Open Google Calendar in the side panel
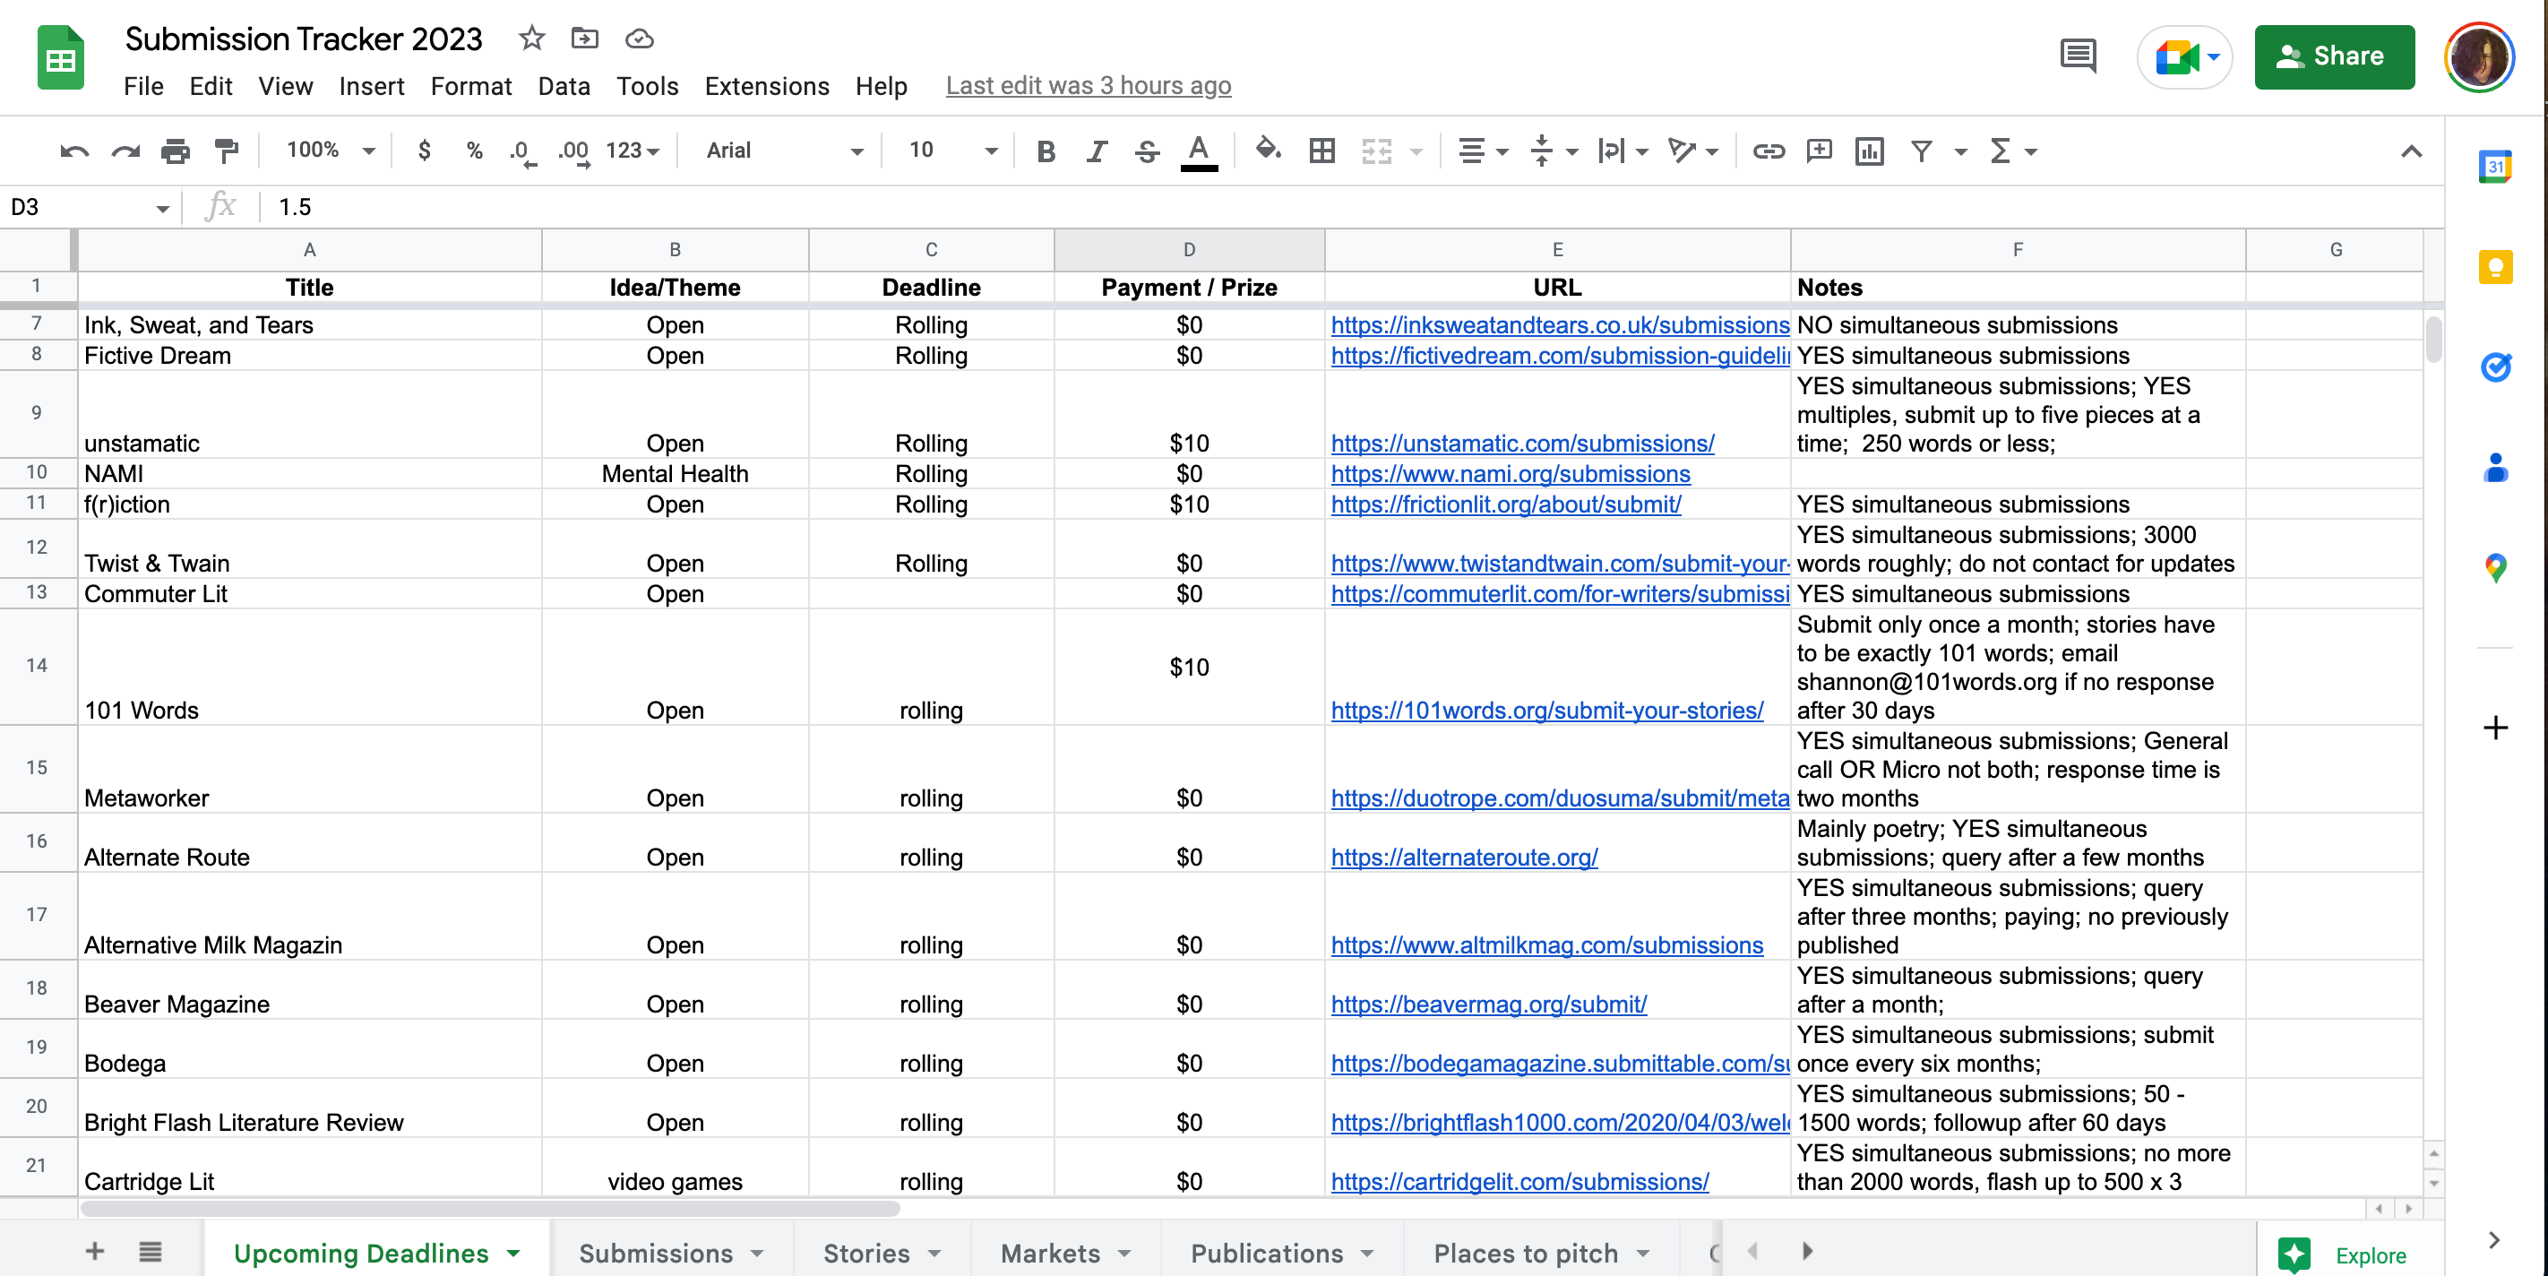This screenshot has width=2548, height=1276. 2494,166
